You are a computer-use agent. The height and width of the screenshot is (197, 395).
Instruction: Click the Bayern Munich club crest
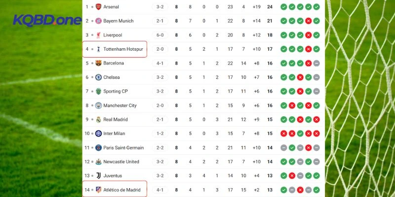pyautogui.click(x=98, y=21)
